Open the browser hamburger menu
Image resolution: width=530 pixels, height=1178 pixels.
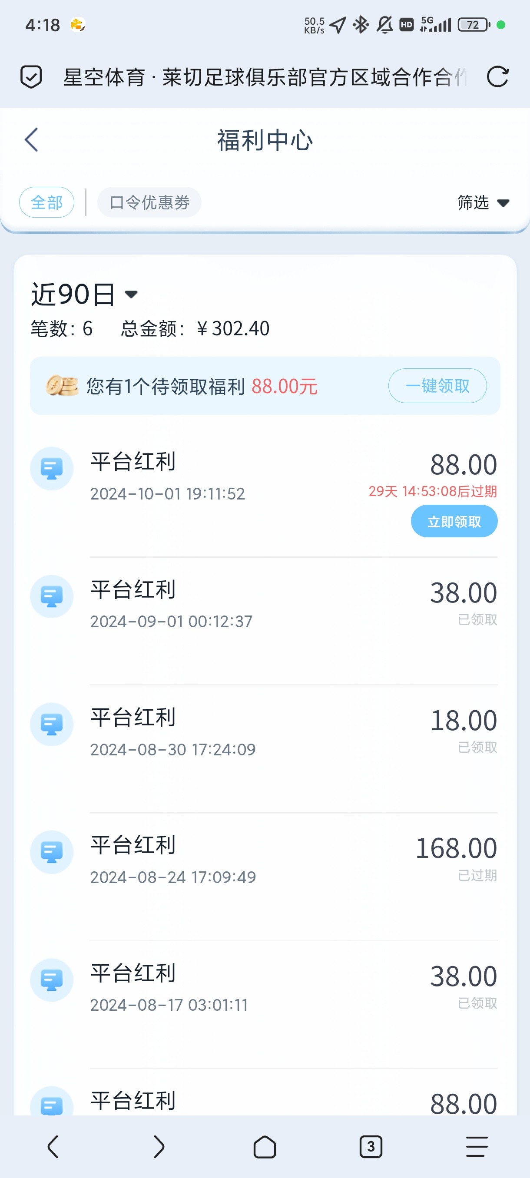(x=477, y=1146)
